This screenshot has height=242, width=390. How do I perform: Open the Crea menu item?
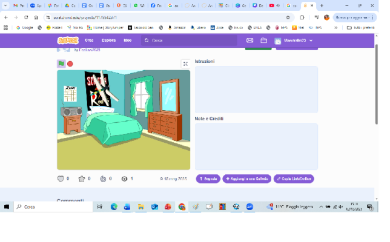[x=89, y=41]
